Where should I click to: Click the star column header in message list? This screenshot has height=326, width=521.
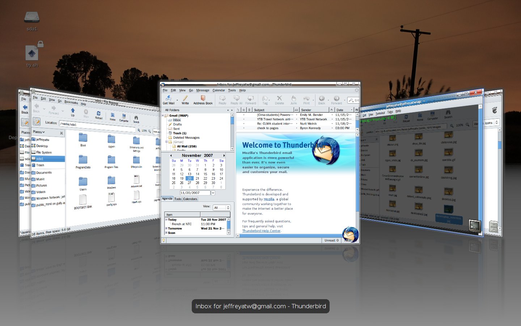coord(244,110)
